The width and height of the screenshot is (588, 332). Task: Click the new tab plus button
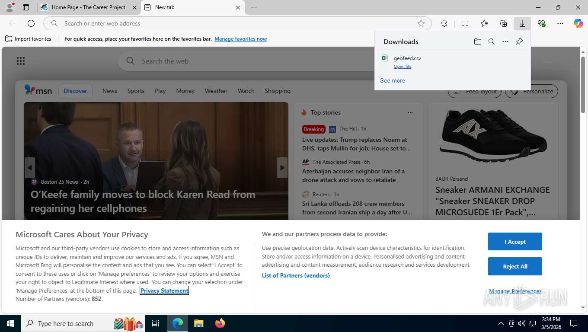254,7
